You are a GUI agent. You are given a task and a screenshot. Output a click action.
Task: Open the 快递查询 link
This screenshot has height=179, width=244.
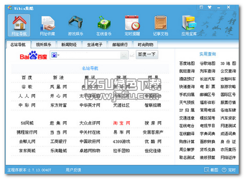187,86
